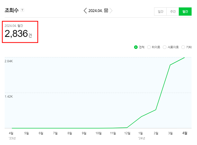Screen dimensions: 197x145
Task: Switch to the 주간 weekly tab
Action: point(173,12)
